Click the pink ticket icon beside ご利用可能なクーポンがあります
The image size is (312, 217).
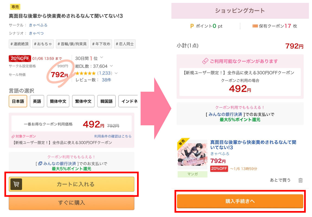pos(205,61)
